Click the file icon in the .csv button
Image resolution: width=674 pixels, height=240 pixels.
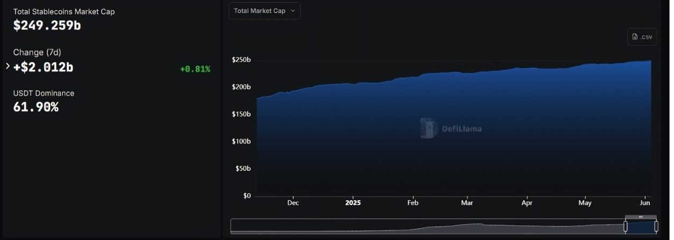tap(635, 37)
